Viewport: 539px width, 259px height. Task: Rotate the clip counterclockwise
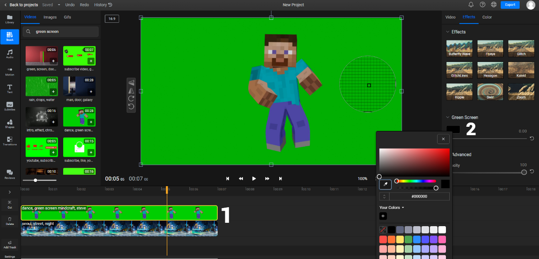click(x=131, y=107)
